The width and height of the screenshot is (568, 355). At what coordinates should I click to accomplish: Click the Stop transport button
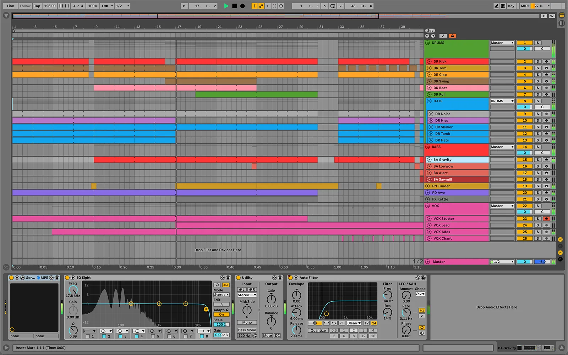[234, 6]
